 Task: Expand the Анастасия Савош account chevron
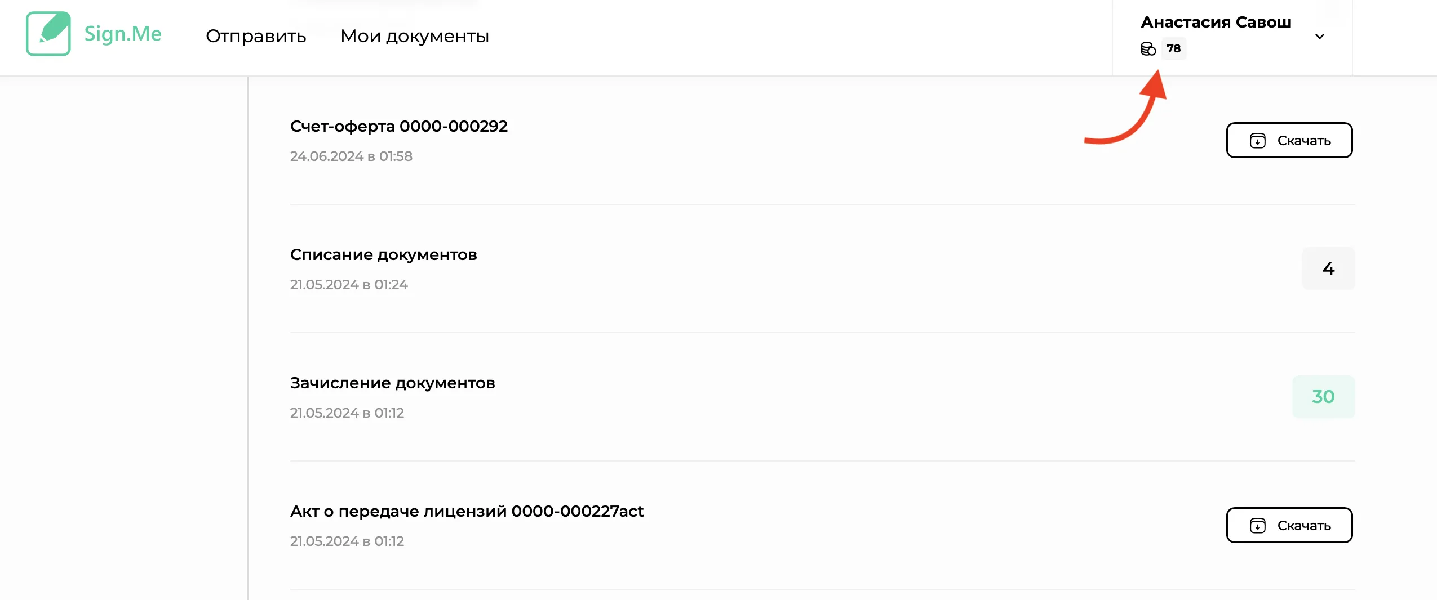tap(1319, 37)
